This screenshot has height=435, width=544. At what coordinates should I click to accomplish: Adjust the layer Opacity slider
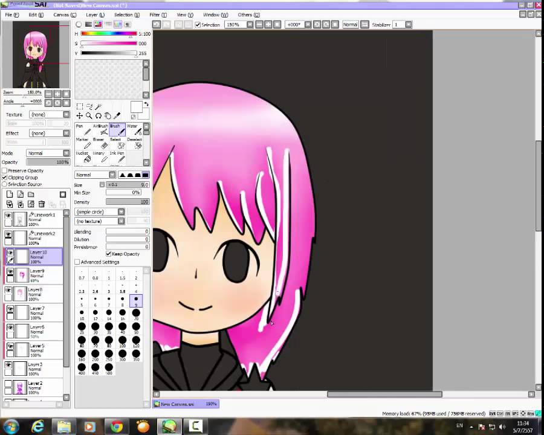coord(48,162)
